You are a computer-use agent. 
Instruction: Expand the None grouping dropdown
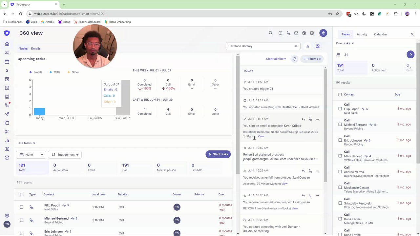31,155
